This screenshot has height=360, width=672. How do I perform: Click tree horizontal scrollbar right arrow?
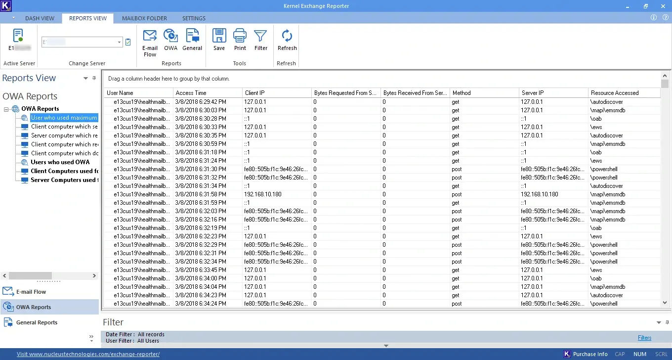[94, 276]
